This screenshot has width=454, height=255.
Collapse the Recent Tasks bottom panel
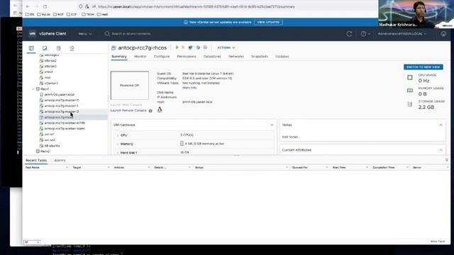pyautogui.click(x=446, y=160)
